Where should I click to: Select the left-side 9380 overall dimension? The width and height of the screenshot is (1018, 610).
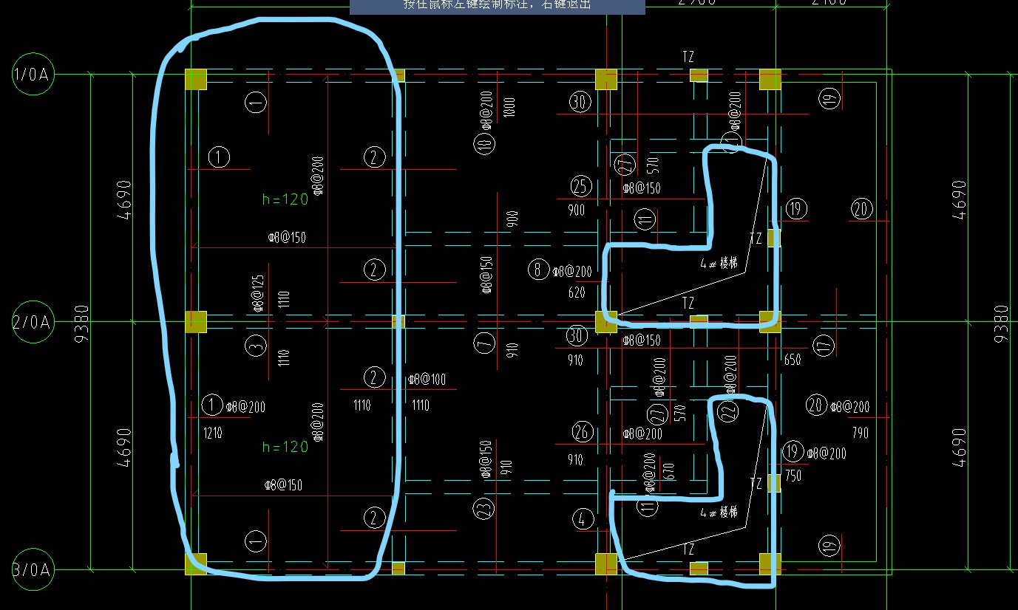click(82, 322)
